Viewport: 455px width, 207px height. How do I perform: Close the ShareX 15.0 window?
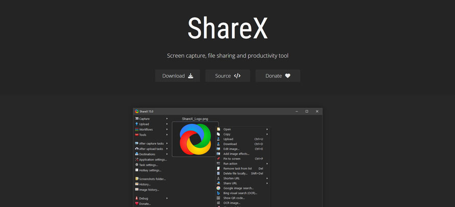pyautogui.click(x=317, y=112)
